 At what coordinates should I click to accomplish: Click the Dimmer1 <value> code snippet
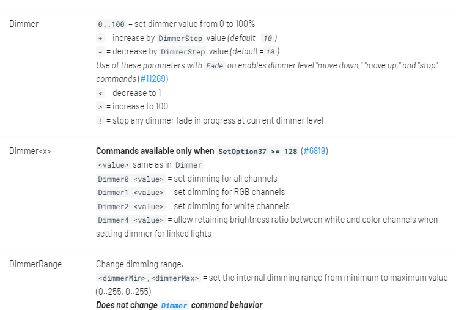(x=130, y=193)
